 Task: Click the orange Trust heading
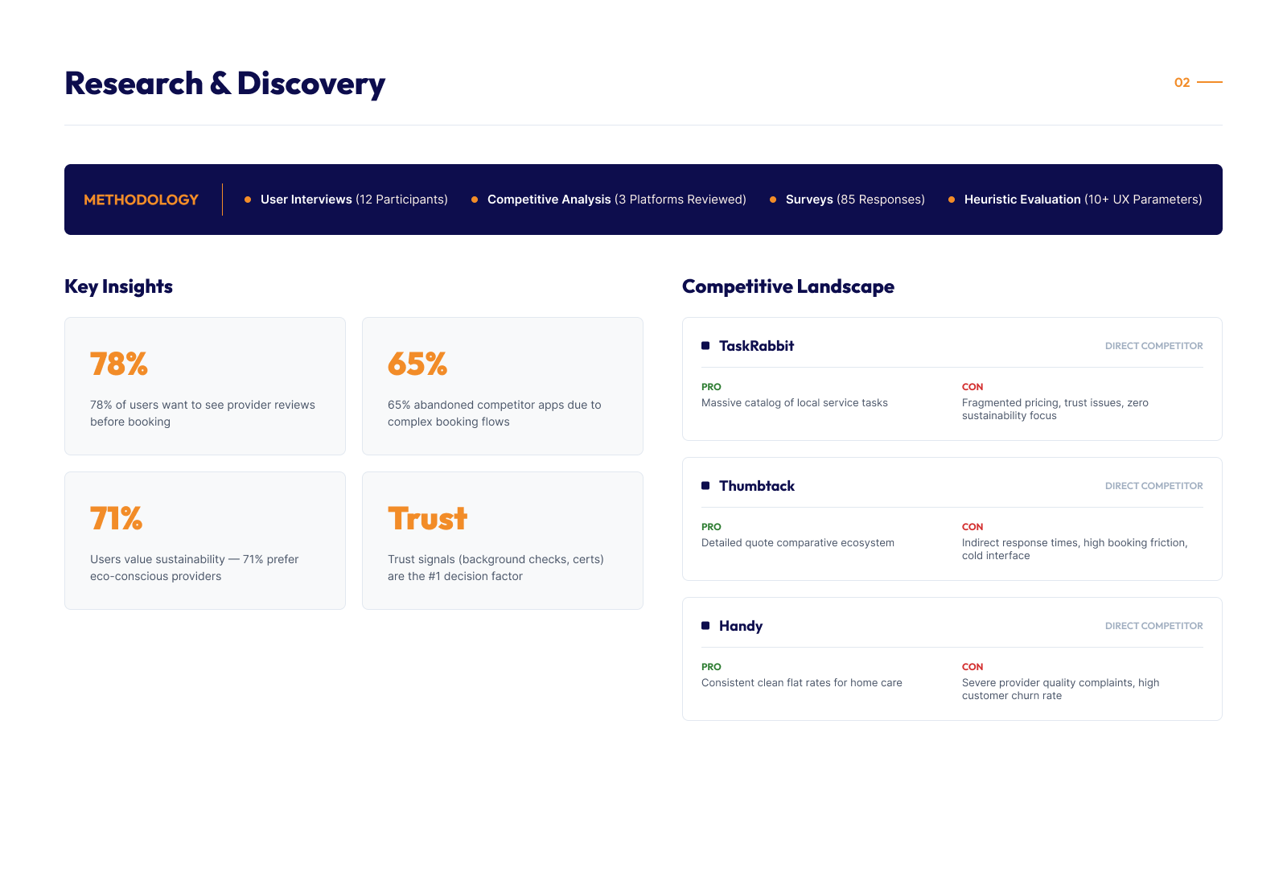tap(427, 518)
